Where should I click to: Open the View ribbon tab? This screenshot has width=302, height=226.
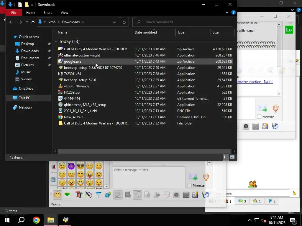pyautogui.click(x=64, y=12)
